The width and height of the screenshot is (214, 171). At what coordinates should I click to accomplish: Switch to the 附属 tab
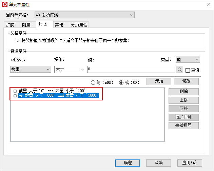point(28,25)
